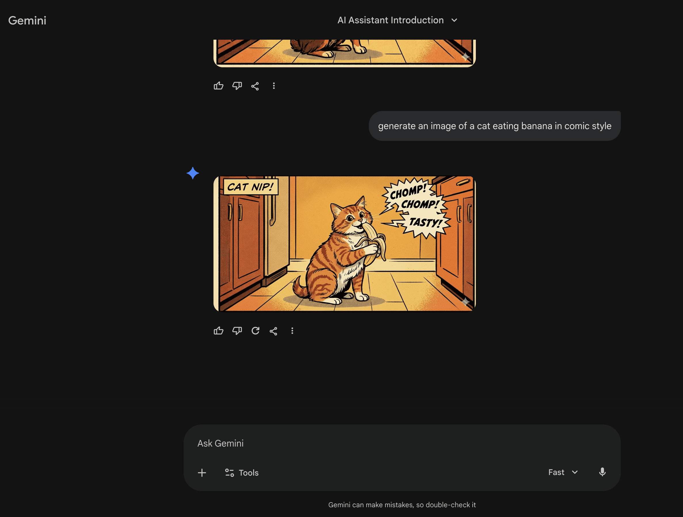Thumbs up the cat nip comic response

[x=218, y=331]
